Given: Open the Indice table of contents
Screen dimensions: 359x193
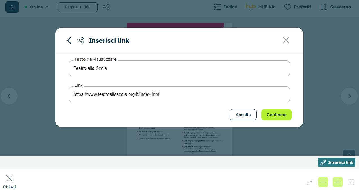Looking at the screenshot, I should [225, 7].
